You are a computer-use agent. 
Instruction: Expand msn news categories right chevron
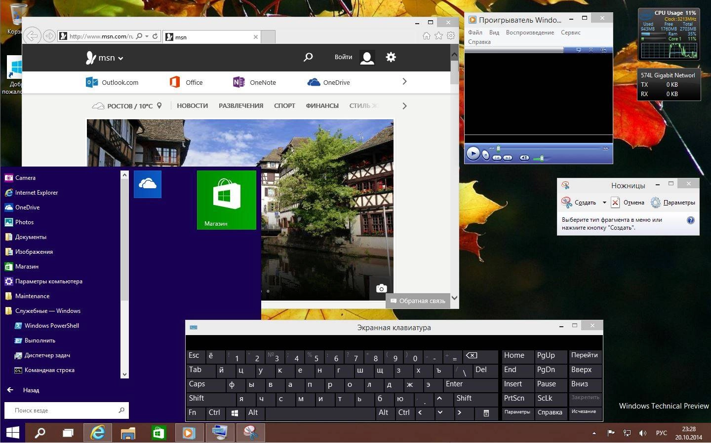pyautogui.click(x=404, y=105)
